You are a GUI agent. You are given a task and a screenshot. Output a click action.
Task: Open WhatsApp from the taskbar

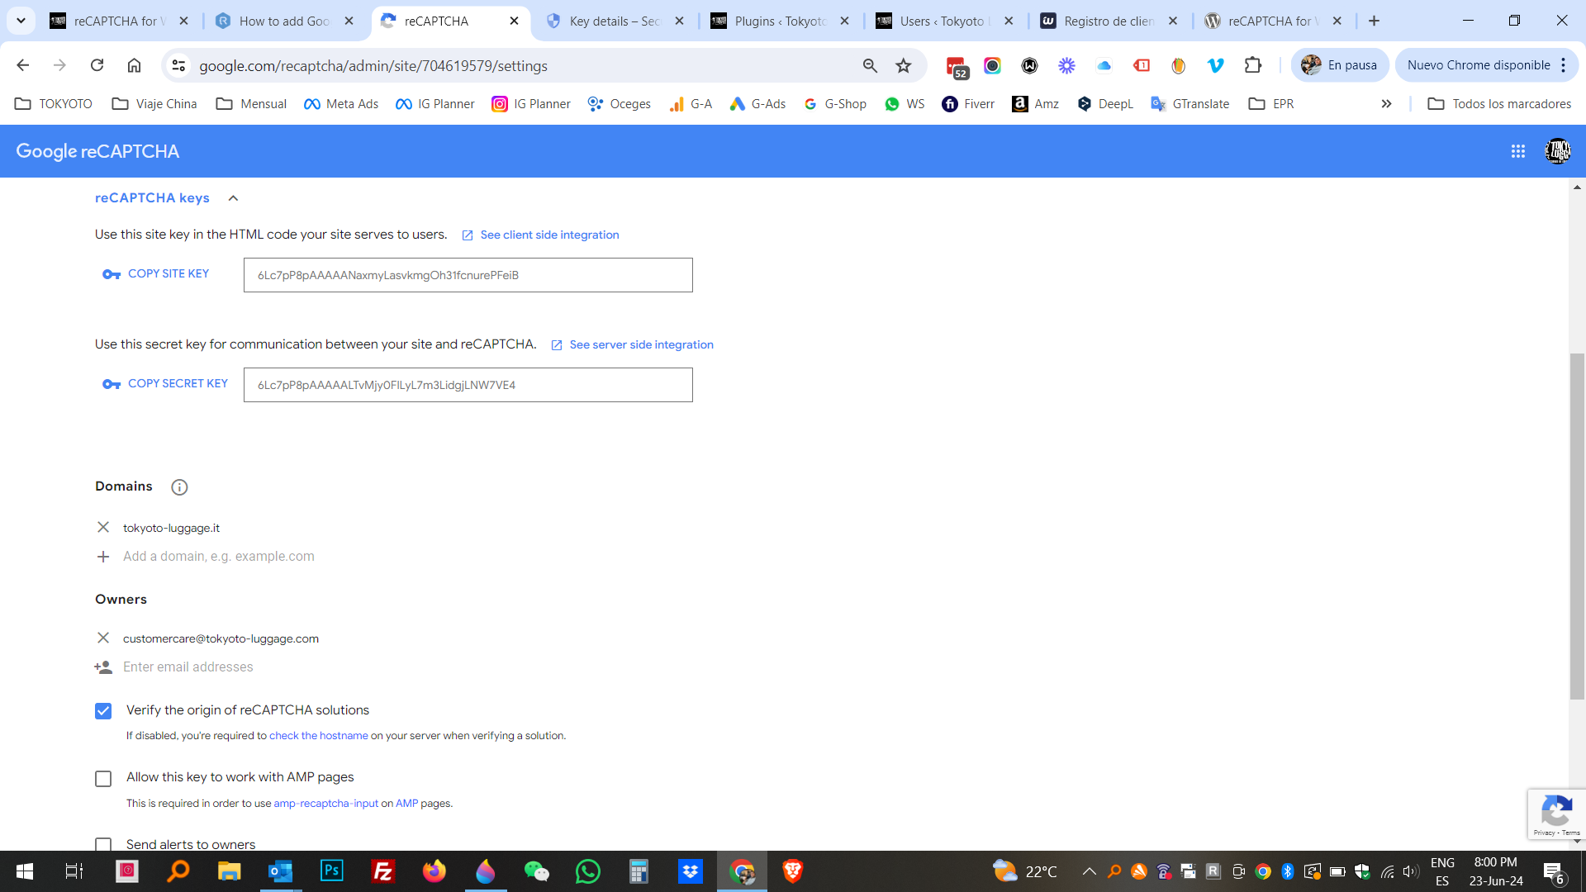(x=588, y=871)
